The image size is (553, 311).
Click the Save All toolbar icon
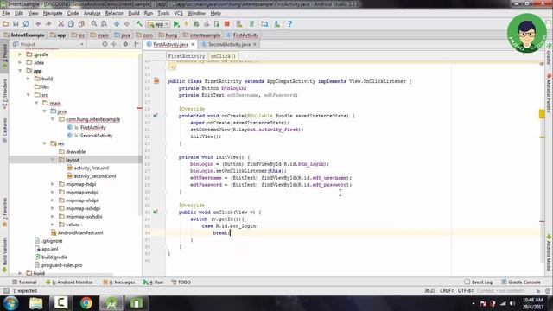click(16, 24)
